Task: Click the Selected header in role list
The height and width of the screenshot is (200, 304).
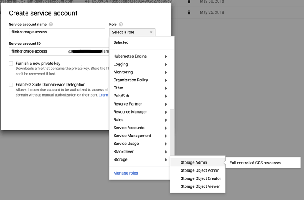Action: coord(121,42)
